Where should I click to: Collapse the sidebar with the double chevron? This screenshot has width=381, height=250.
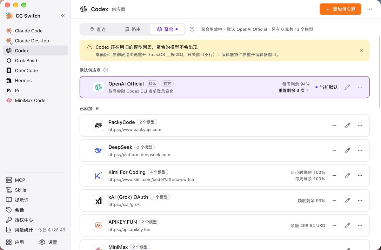[x=63, y=16]
